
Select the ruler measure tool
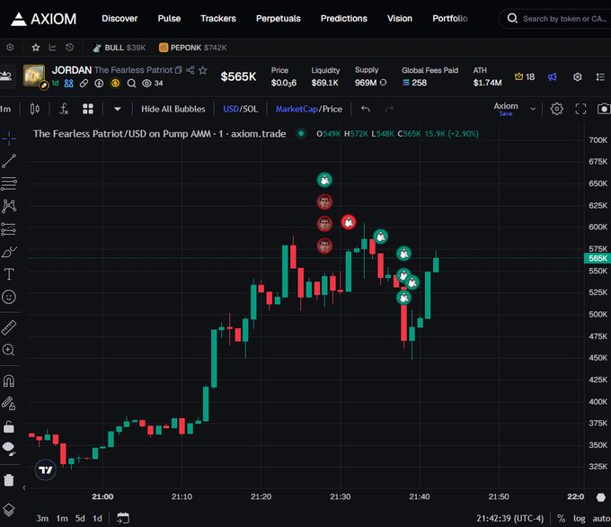pyautogui.click(x=9, y=327)
